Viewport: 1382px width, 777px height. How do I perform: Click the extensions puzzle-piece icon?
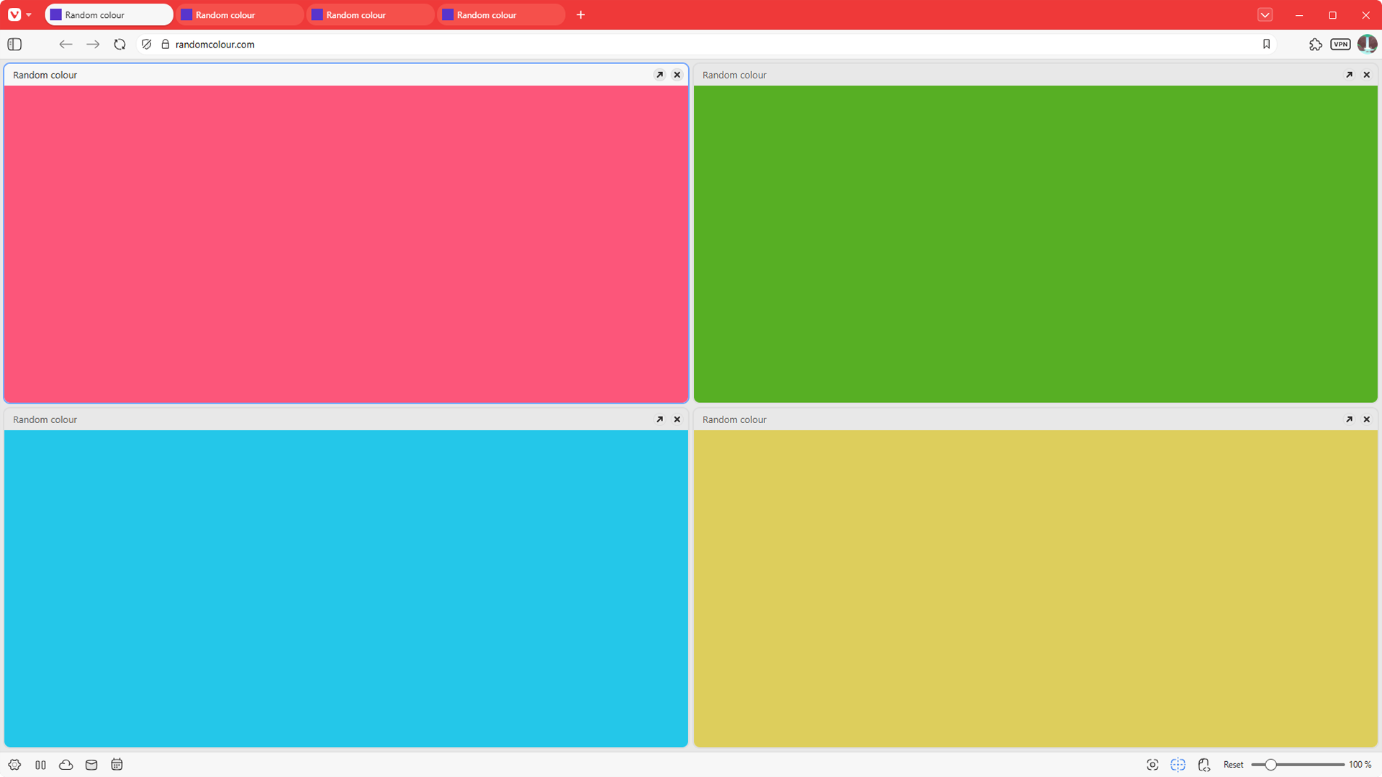[1316, 44]
